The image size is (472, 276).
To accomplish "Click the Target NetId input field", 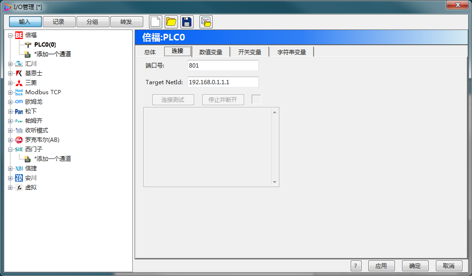I will [x=223, y=82].
